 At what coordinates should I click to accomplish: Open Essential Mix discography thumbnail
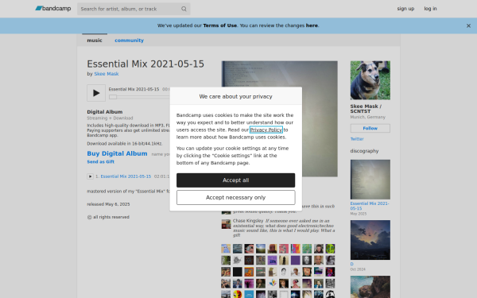370,180
